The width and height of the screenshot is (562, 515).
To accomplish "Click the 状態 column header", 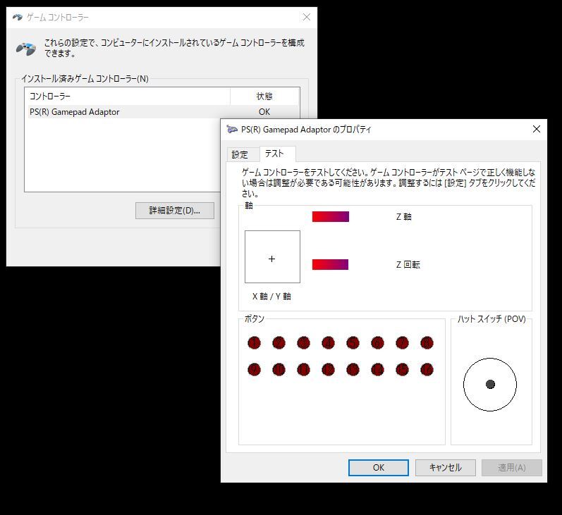I will (264, 97).
